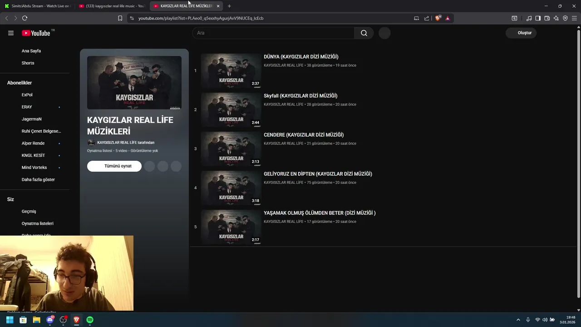Click DÜNYA (KAYGIZILAR DİZİ MÜZİĞİ) title
581x327 pixels.
[x=301, y=57]
